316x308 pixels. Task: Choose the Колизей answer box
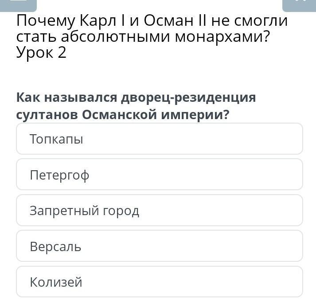point(159,282)
